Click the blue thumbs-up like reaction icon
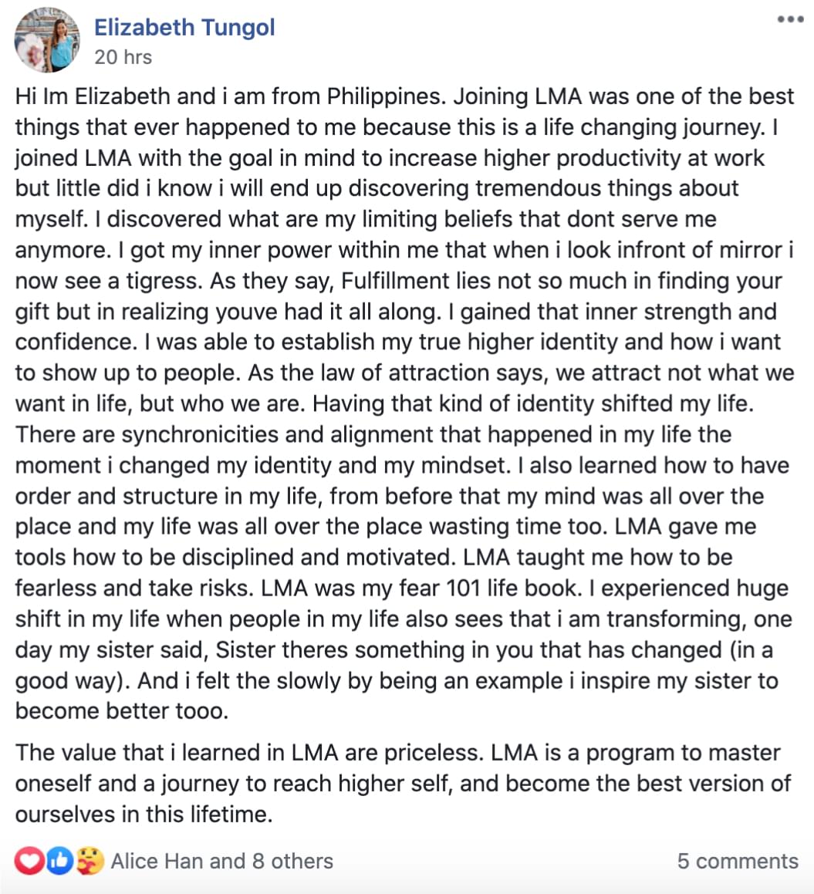The width and height of the screenshot is (814, 894). point(60,861)
